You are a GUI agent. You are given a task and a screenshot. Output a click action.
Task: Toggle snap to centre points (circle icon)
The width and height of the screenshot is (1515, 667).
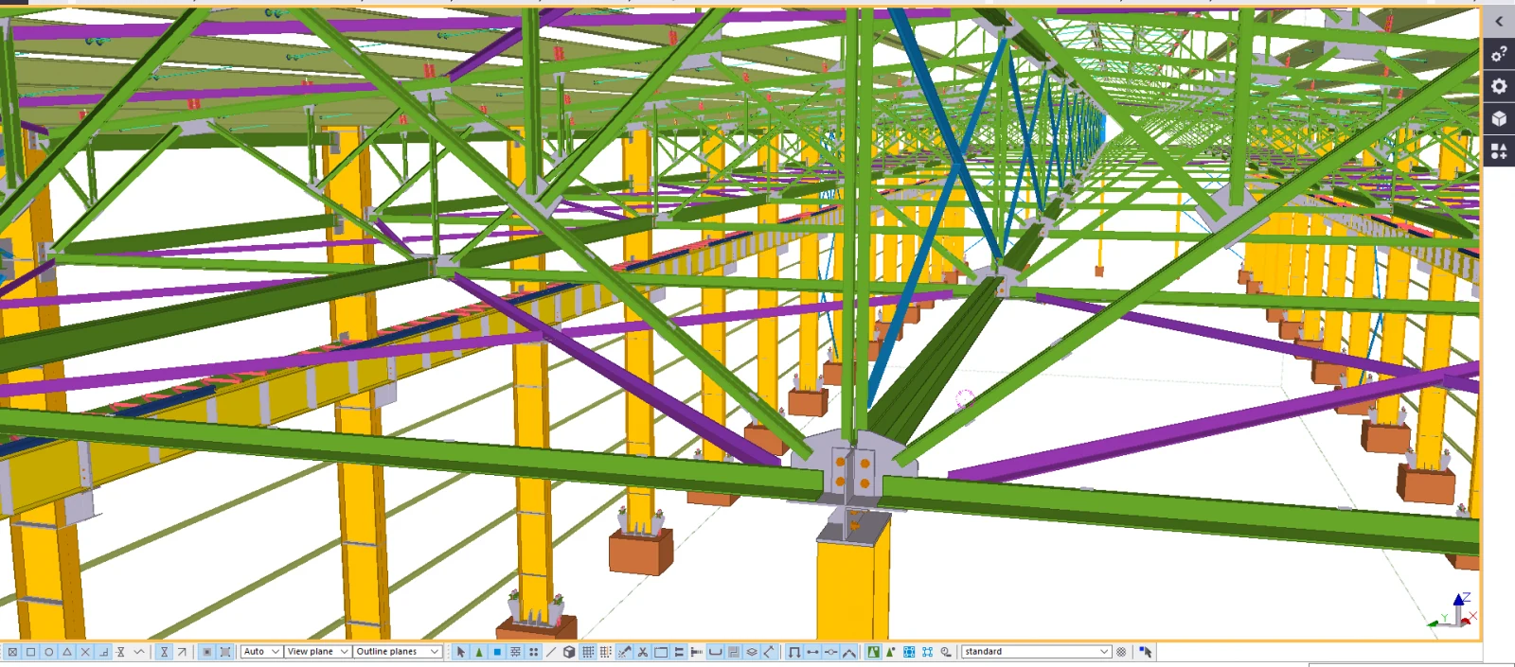tap(49, 652)
